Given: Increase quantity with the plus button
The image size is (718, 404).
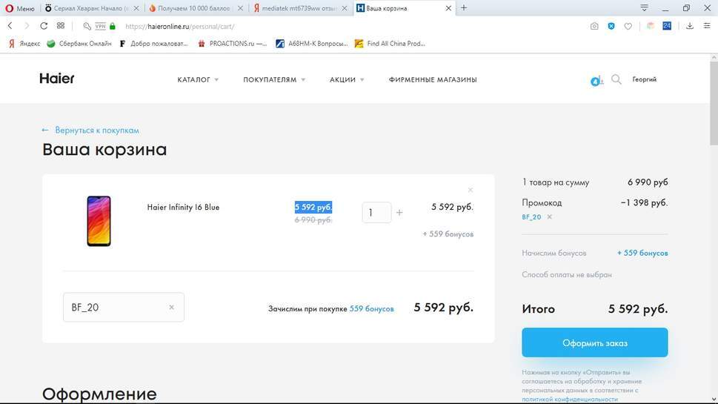Looking at the screenshot, I should pyautogui.click(x=399, y=213).
